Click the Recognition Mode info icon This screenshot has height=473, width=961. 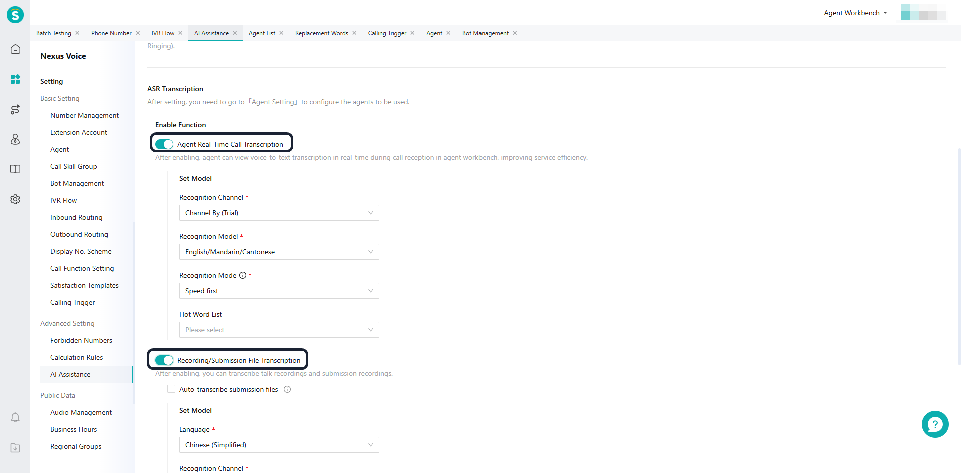243,275
